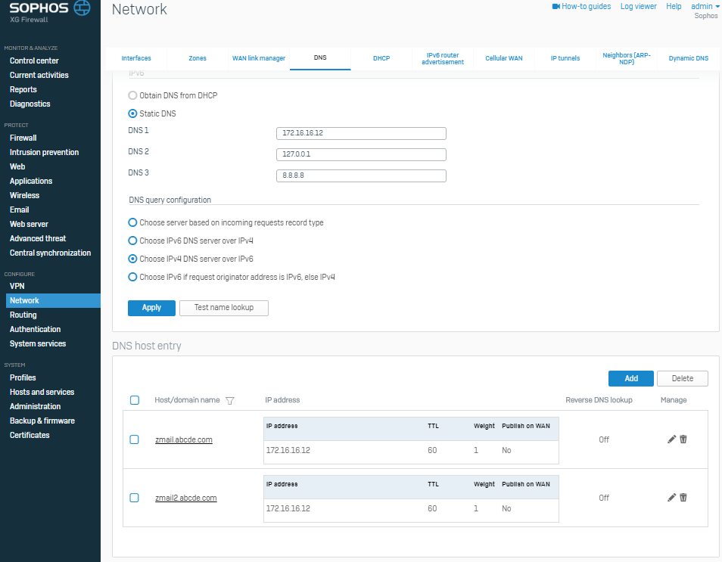Open Intrusion prevention in sidebar
Image resolution: width=722 pixels, height=562 pixels.
pos(44,152)
